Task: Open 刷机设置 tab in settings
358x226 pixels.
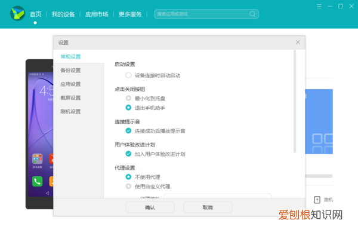Action: point(70,111)
